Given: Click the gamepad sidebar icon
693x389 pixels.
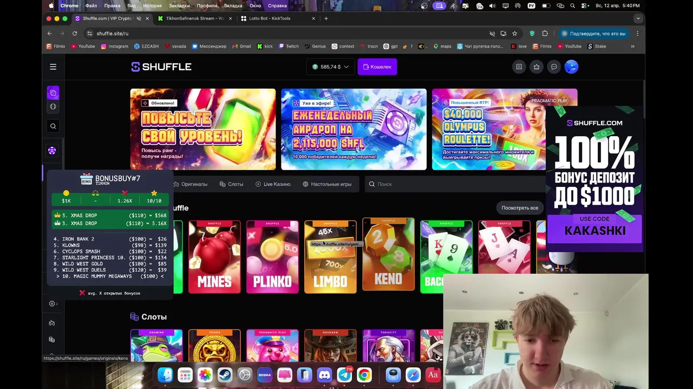Looking at the screenshot, I should point(51,323).
